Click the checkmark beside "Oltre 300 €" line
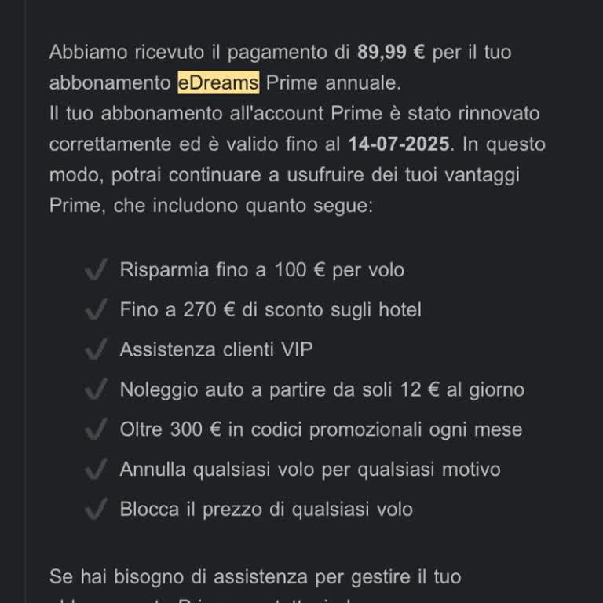The height and width of the screenshot is (603, 603). point(95,430)
